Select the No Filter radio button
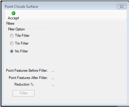 (x=12, y=51)
